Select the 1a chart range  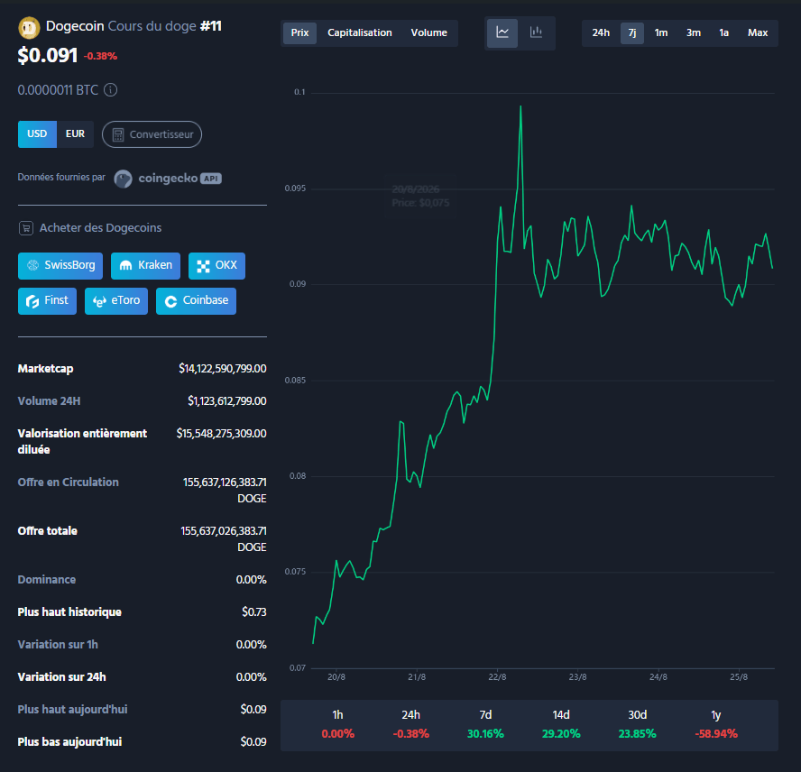coord(723,32)
